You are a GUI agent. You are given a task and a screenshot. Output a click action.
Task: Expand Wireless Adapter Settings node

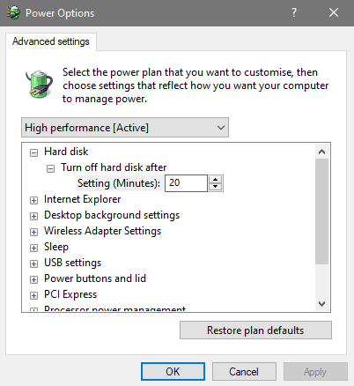[x=34, y=232]
